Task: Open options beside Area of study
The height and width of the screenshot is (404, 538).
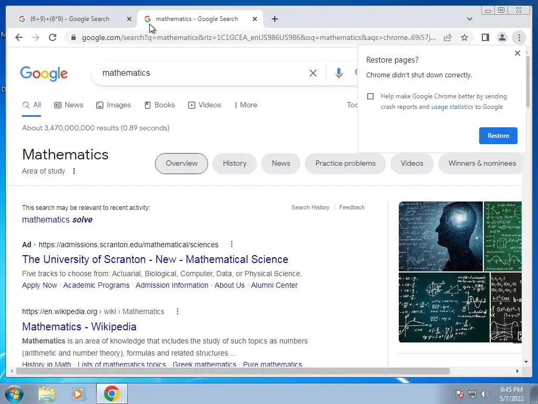Action: coord(74,171)
